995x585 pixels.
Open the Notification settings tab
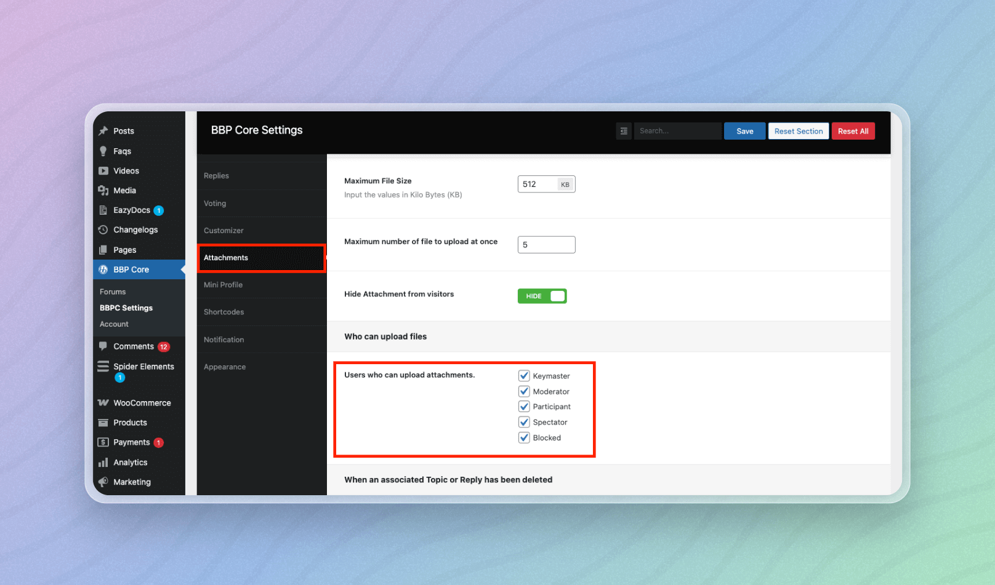point(224,339)
